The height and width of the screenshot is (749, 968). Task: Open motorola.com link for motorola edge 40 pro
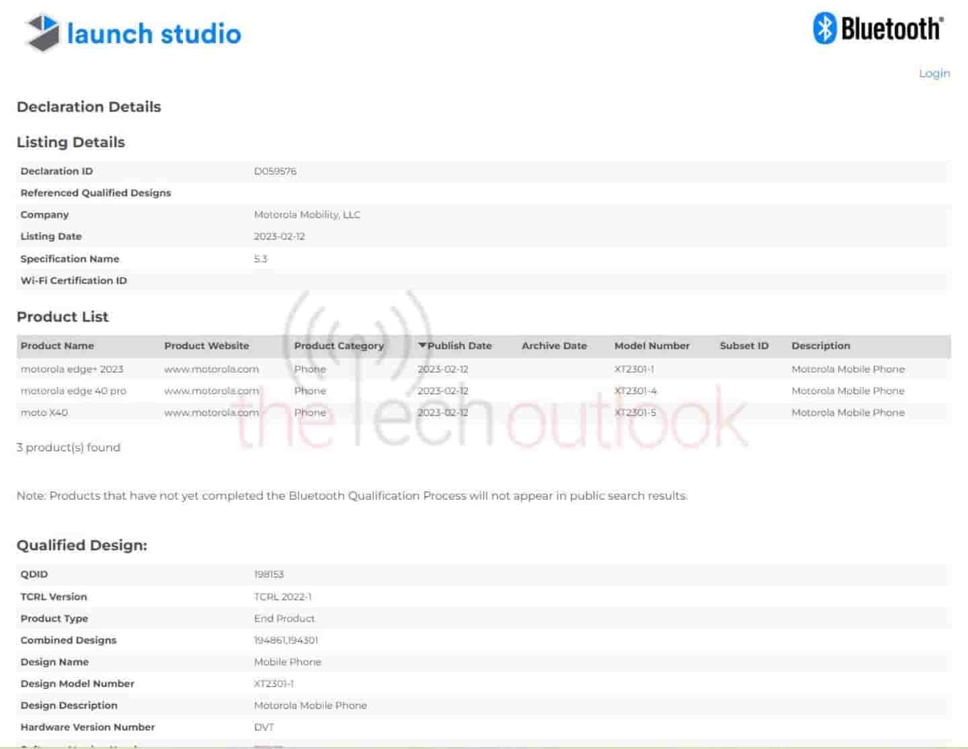211,391
